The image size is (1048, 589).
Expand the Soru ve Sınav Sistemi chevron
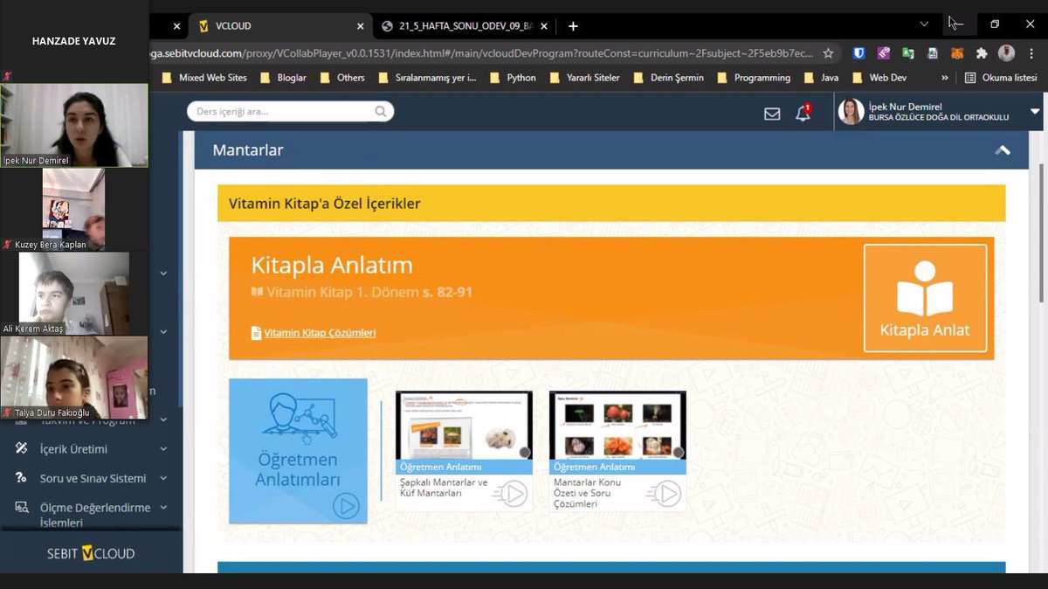click(x=163, y=478)
